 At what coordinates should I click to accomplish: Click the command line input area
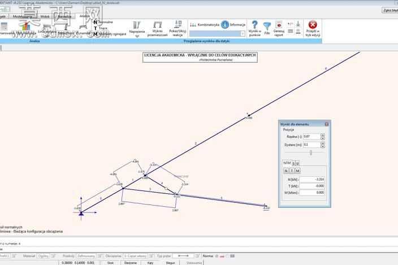199,249
